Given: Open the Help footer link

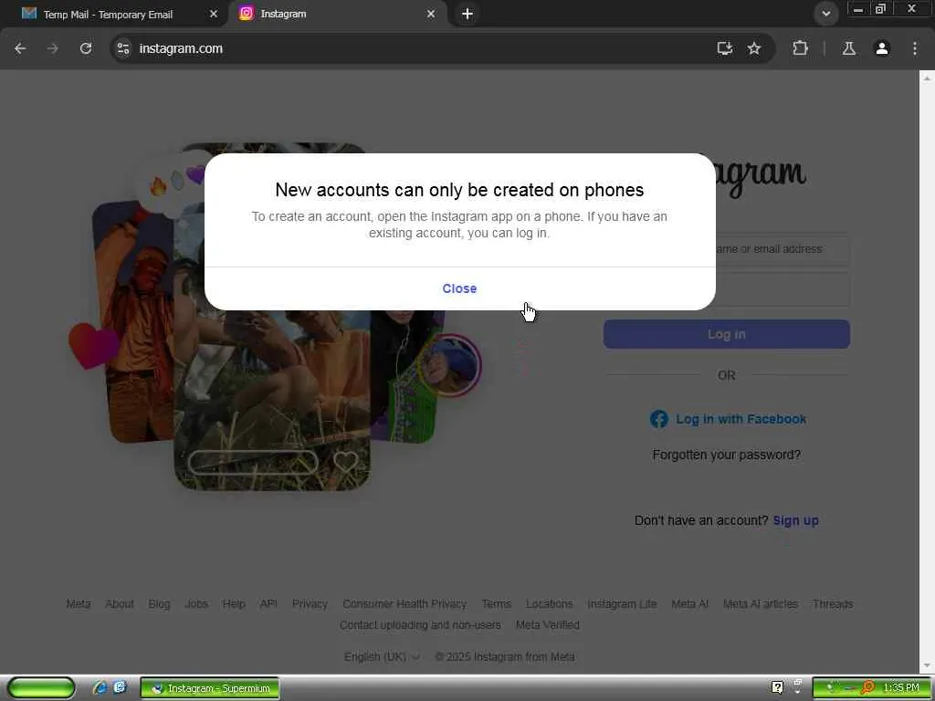Looking at the screenshot, I should point(234,604).
